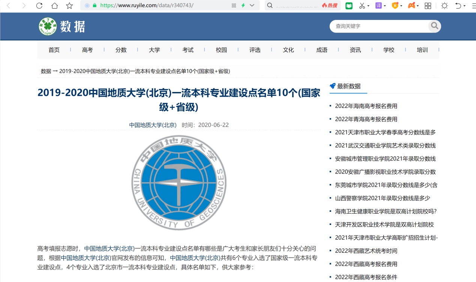Open the 高考 navigation menu item
This screenshot has width=476, height=282.
point(87,50)
